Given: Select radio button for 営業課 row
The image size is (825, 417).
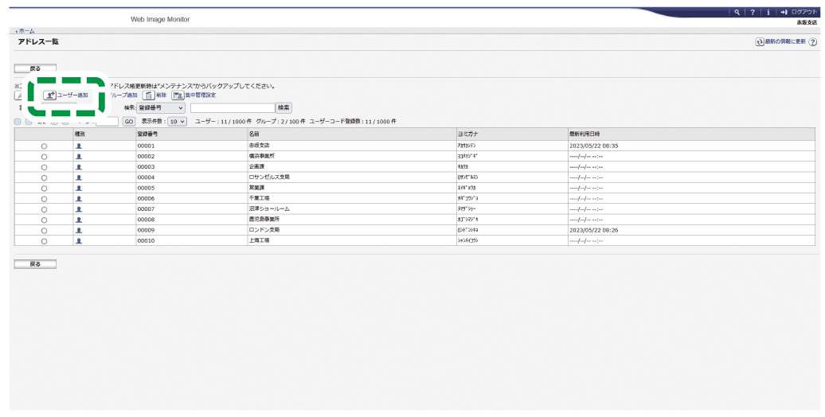Looking at the screenshot, I should [44, 188].
